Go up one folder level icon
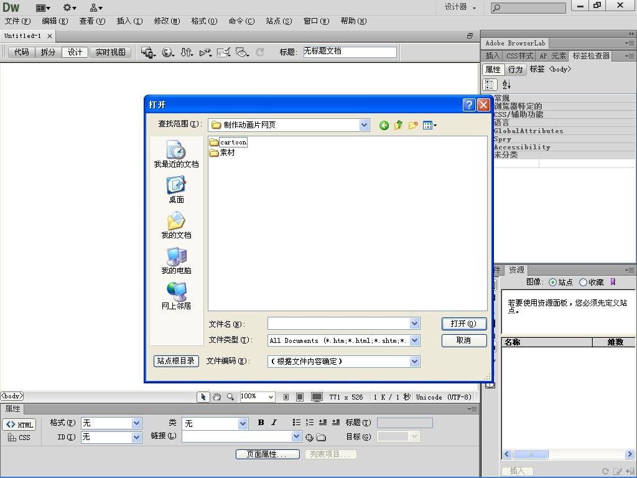637x478 pixels. coord(399,125)
